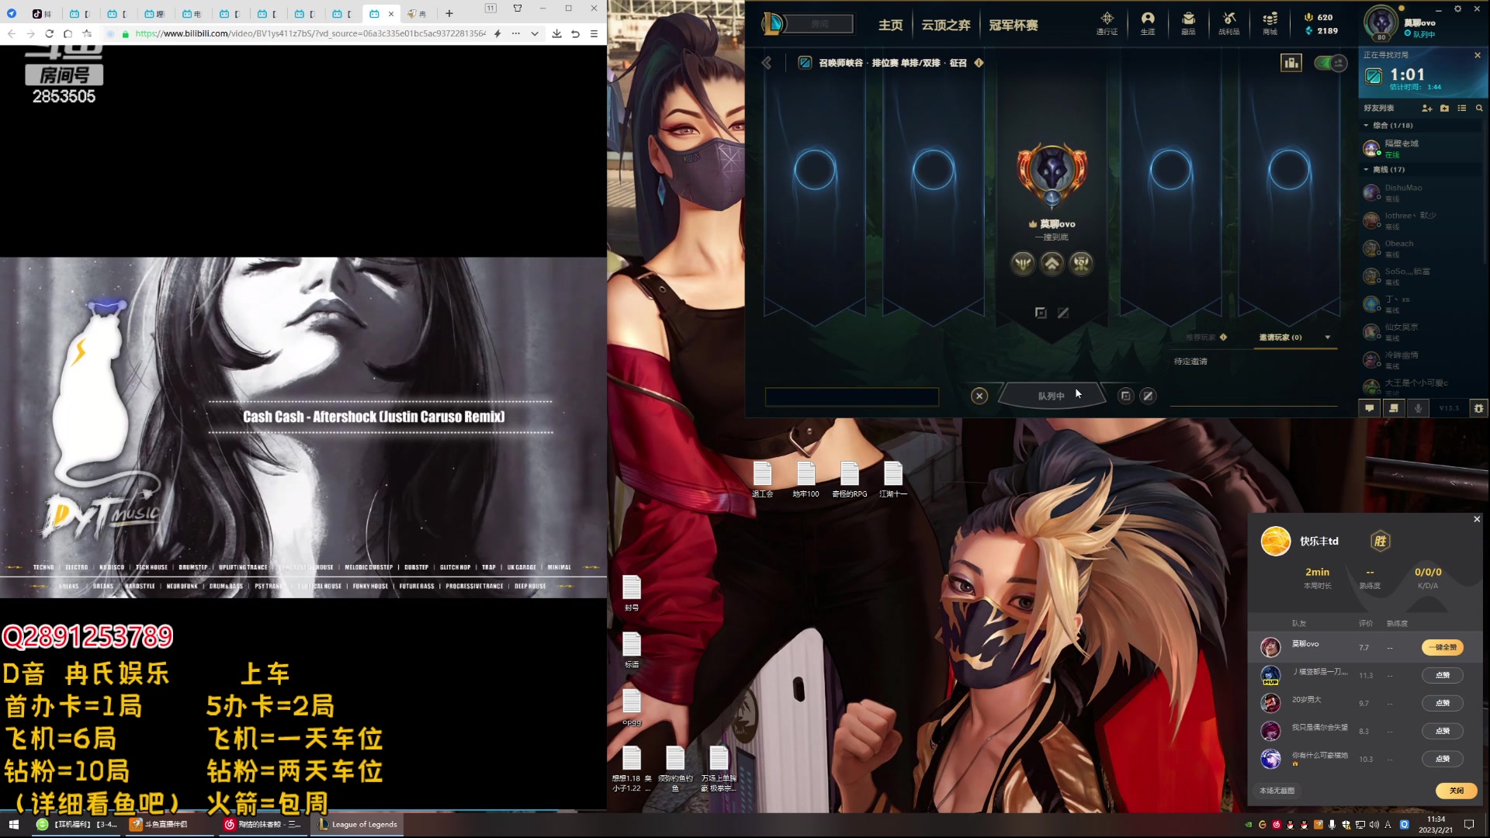Select offline friend Obeach
The height and width of the screenshot is (838, 1490).
click(x=1422, y=248)
